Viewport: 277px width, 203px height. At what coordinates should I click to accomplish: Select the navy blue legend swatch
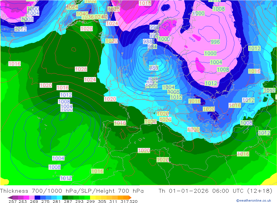37,197
